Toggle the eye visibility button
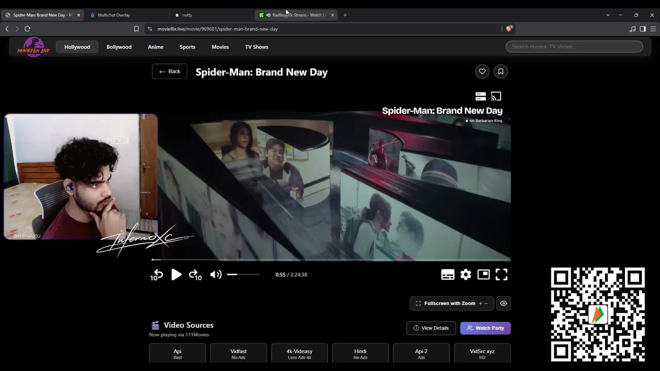660x371 pixels. (503, 303)
